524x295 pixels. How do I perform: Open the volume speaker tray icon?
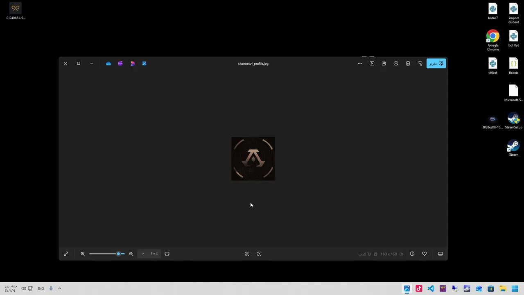tap(23, 288)
